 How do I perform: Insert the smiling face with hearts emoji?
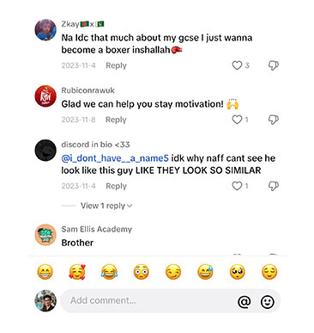[x=77, y=272]
